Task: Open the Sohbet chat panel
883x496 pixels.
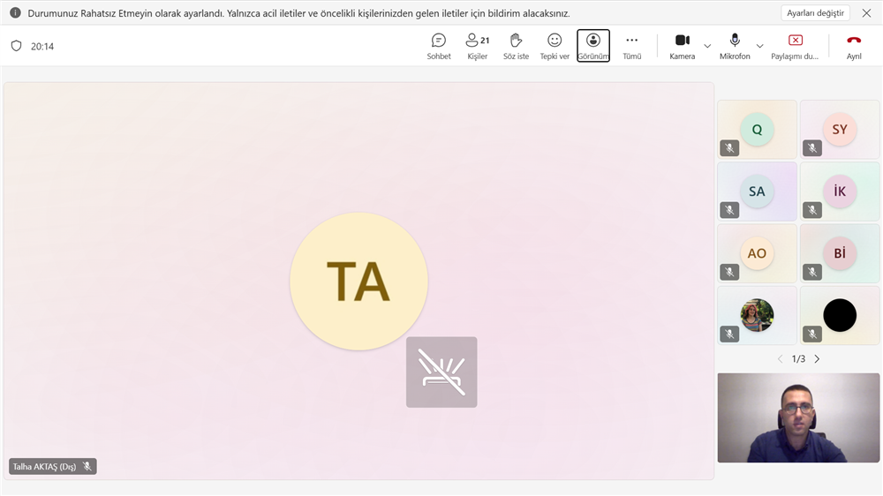Action: 439,46
